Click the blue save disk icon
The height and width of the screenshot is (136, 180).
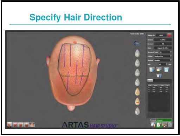(x=166, y=69)
